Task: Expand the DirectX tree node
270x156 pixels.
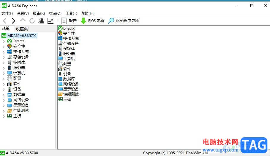Action: point(4,41)
